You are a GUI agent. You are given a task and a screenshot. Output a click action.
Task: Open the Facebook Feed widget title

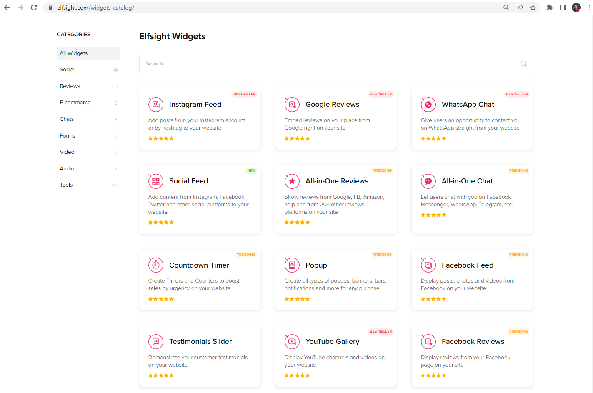pos(468,265)
